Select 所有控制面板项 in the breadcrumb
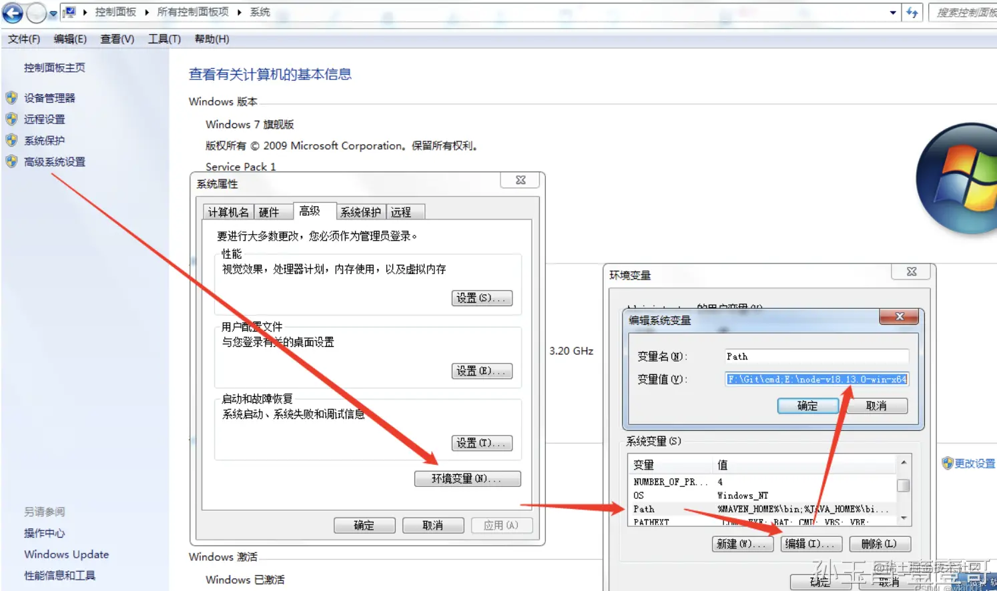 pos(193,12)
